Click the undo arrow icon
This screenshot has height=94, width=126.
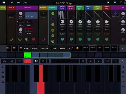pos(116,61)
